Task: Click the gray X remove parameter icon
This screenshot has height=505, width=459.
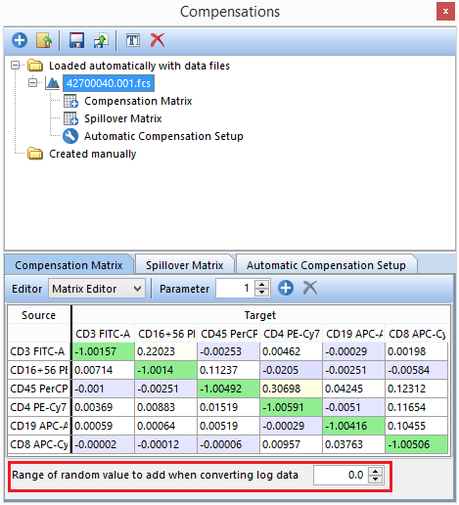Action: (x=310, y=288)
